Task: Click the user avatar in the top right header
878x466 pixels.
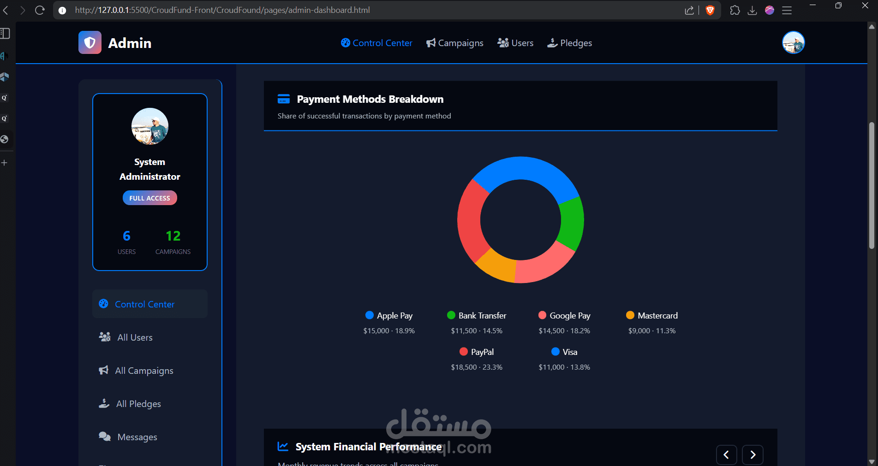Action: click(793, 42)
